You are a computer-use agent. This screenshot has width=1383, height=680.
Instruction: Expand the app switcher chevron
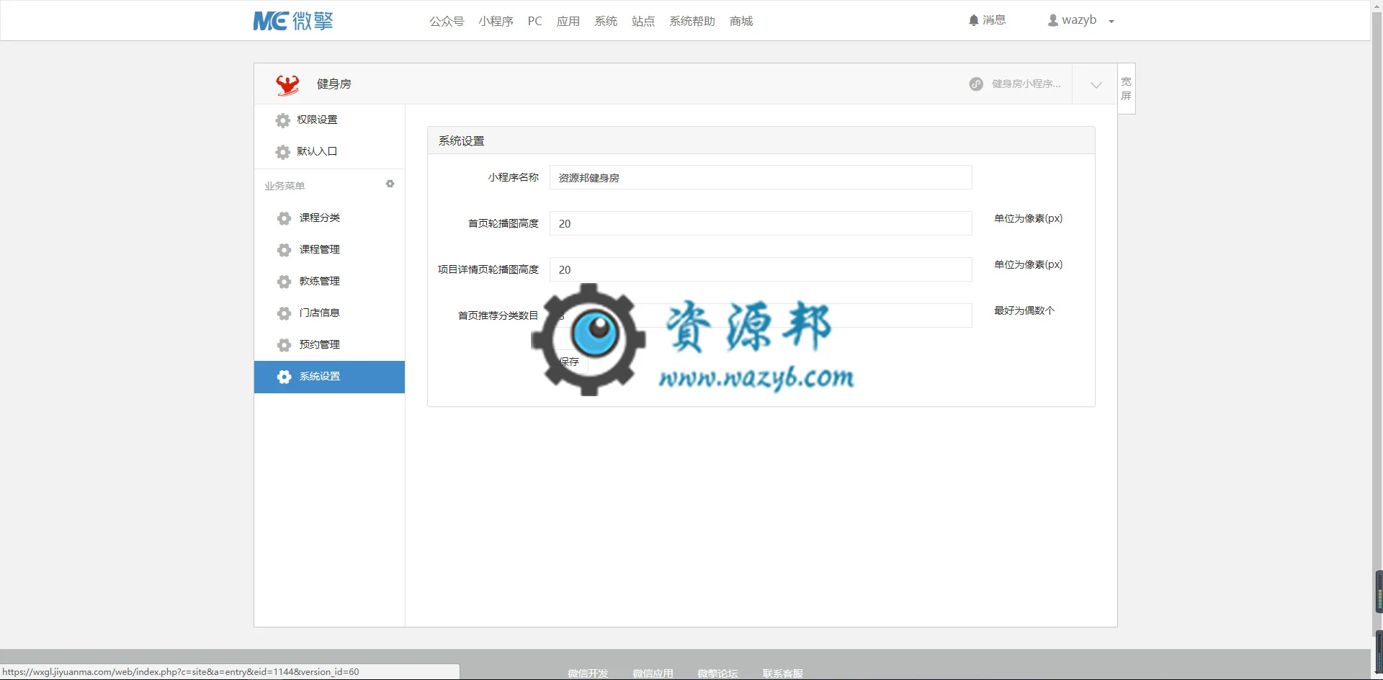(x=1096, y=84)
